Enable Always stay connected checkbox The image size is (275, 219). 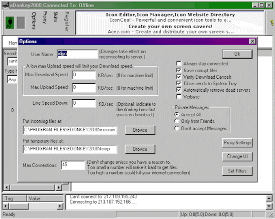click(179, 64)
